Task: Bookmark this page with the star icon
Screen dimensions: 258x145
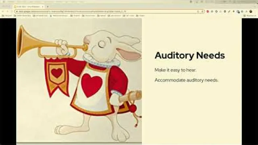Action: (198, 12)
